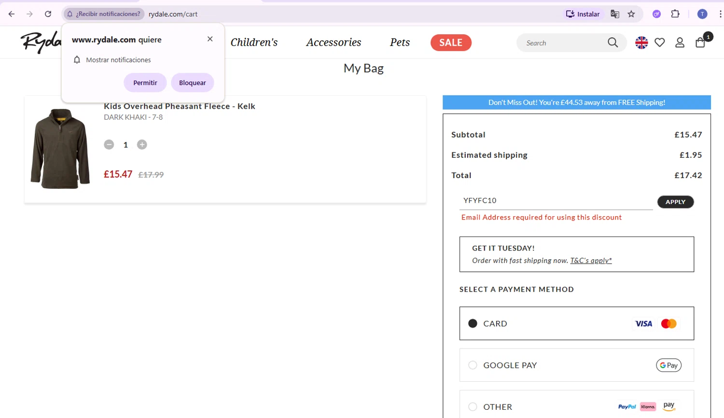
Task: Go forward with the browser forward arrow
Action: coord(29,14)
